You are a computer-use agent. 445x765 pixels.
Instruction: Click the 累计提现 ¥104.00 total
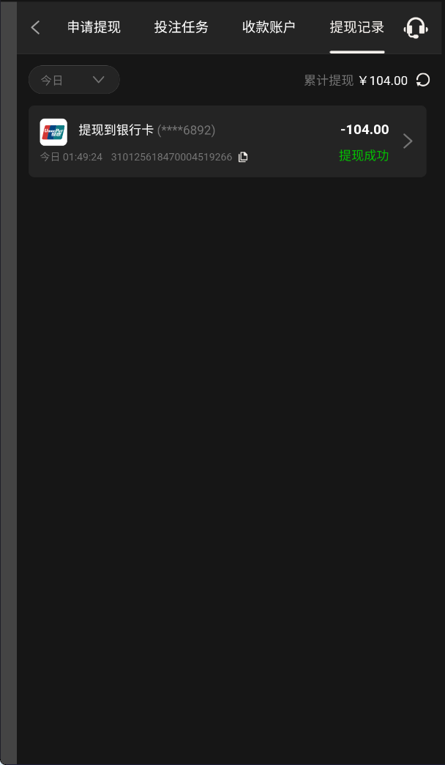pos(356,81)
